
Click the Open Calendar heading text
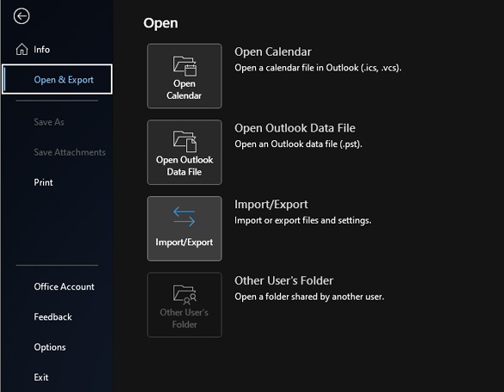272,52
